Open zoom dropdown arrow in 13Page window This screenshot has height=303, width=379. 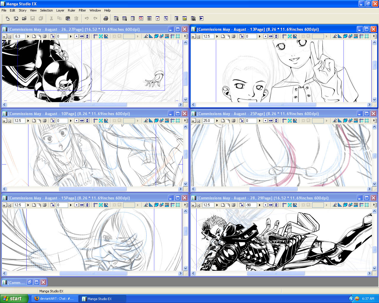point(217,36)
